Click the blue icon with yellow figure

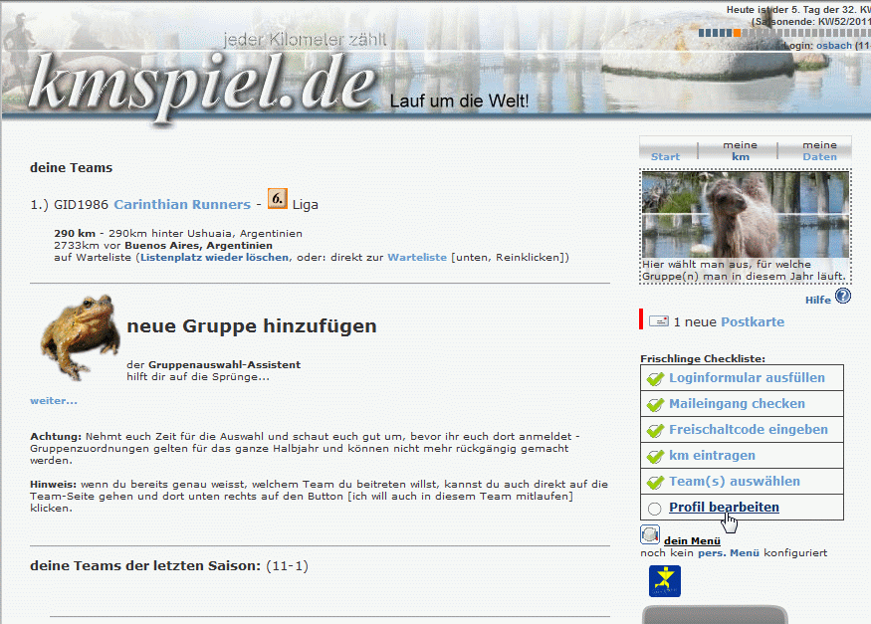(x=664, y=581)
